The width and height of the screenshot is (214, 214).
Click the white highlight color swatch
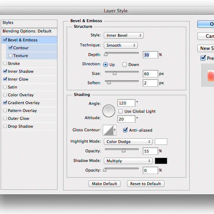tap(161, 142)
